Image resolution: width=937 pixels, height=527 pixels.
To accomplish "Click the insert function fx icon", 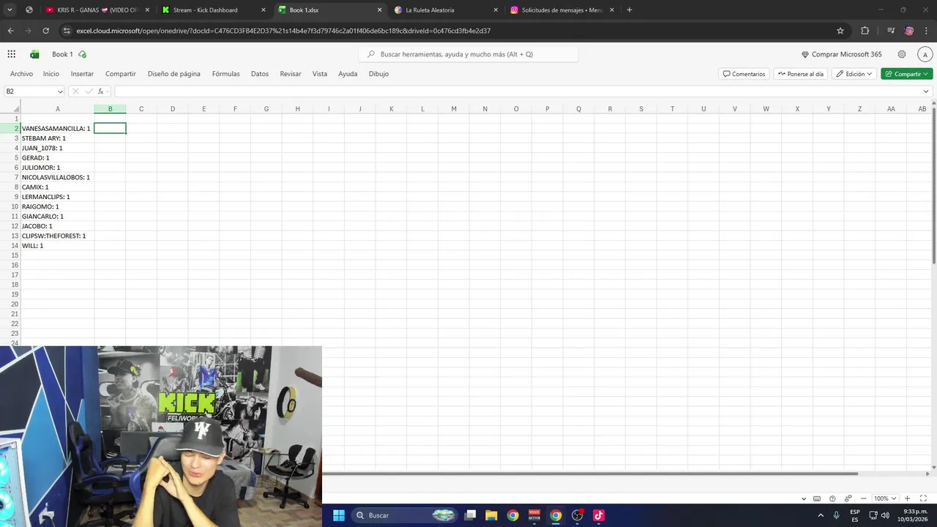I will [x=101, y=91].
